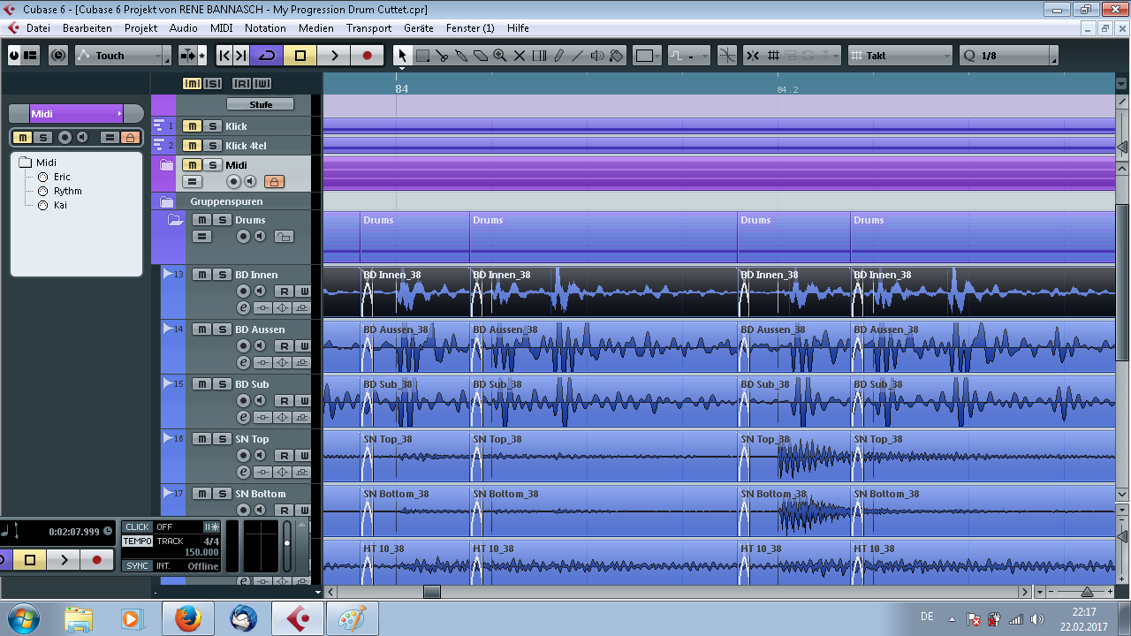Expand the SN Top track triangle
The image size is (1131, 636).
pyautogui.click(x=168, y=438)
